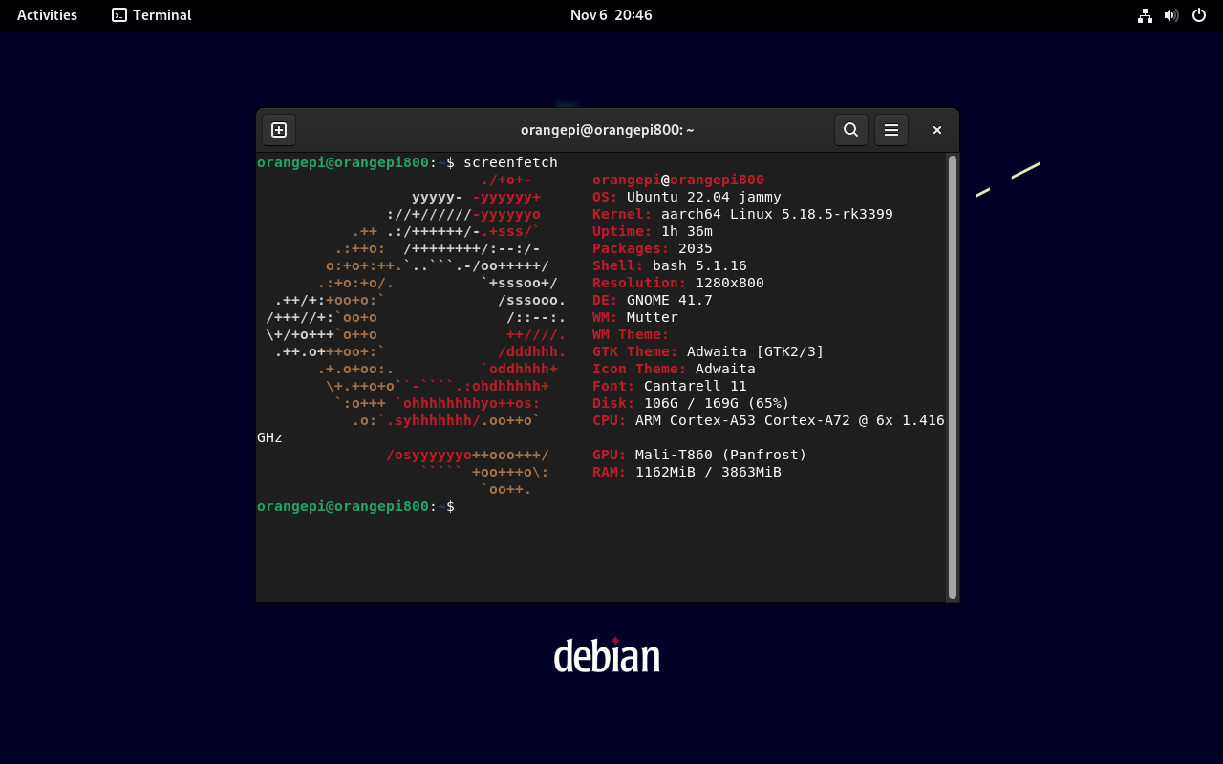Click the volume speaker icon
The height and width of the screenshot is (764, 1223).
1171,15
